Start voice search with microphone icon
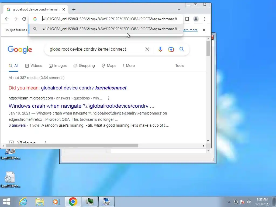 [160, 49]
